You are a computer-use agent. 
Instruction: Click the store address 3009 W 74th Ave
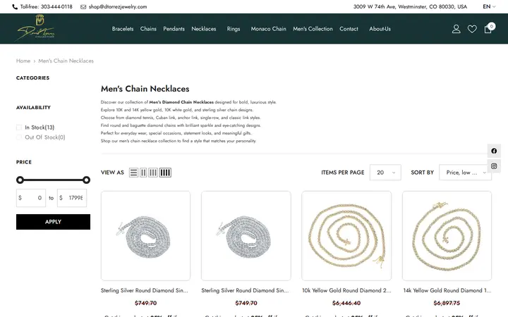click(x=410, y=6)
